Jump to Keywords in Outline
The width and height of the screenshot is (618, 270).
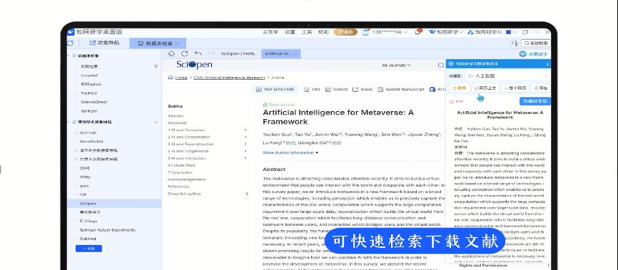click(177, 123)
